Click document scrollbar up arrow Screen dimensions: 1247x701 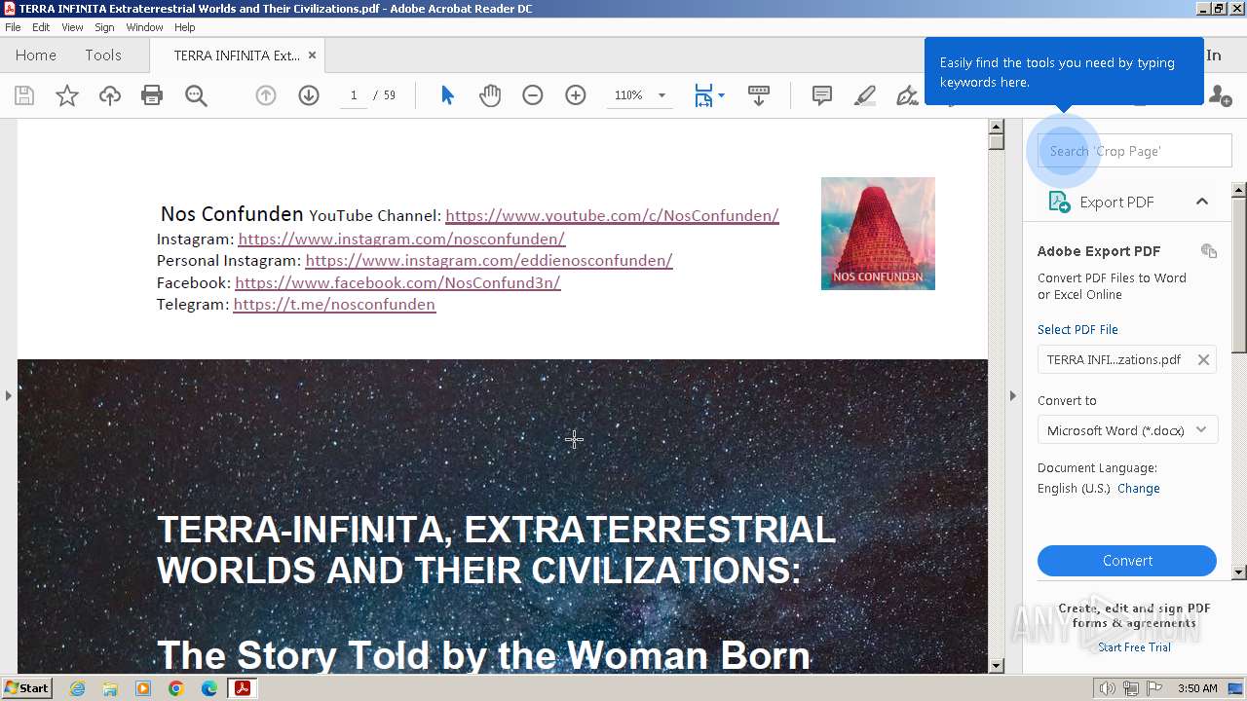[x=996, y=127]
